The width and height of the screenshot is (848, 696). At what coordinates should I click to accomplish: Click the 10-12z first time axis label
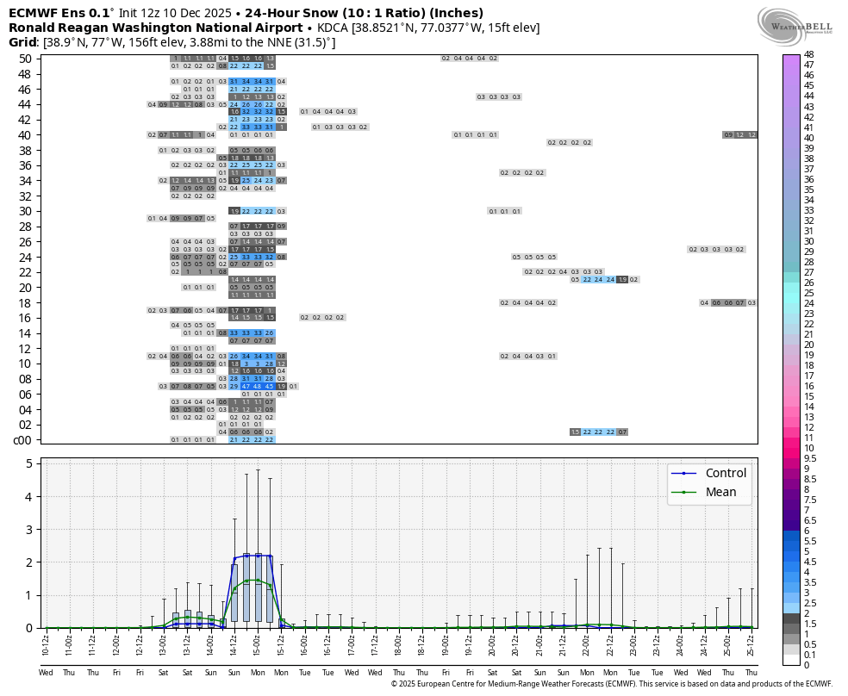(47, 642)
